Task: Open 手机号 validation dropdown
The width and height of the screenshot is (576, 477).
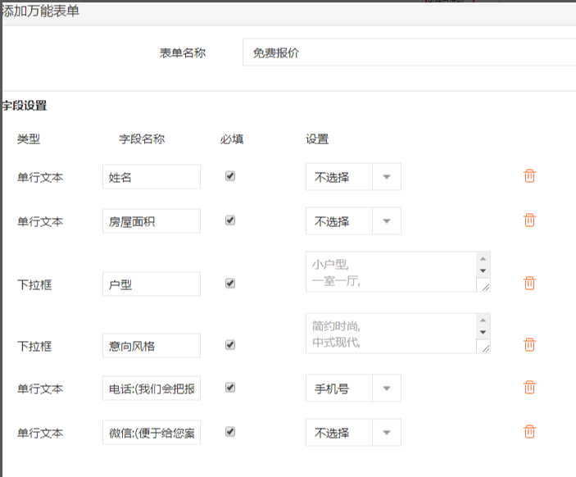Action: tap(353, 388)
